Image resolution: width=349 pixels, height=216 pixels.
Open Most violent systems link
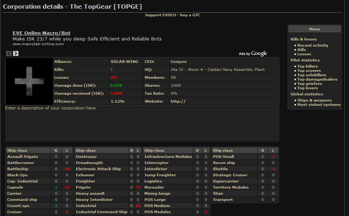(319, 105)
